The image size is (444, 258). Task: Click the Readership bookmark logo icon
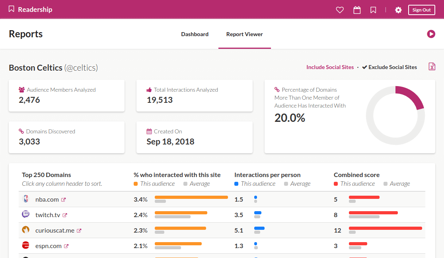(x=11, y=9)
